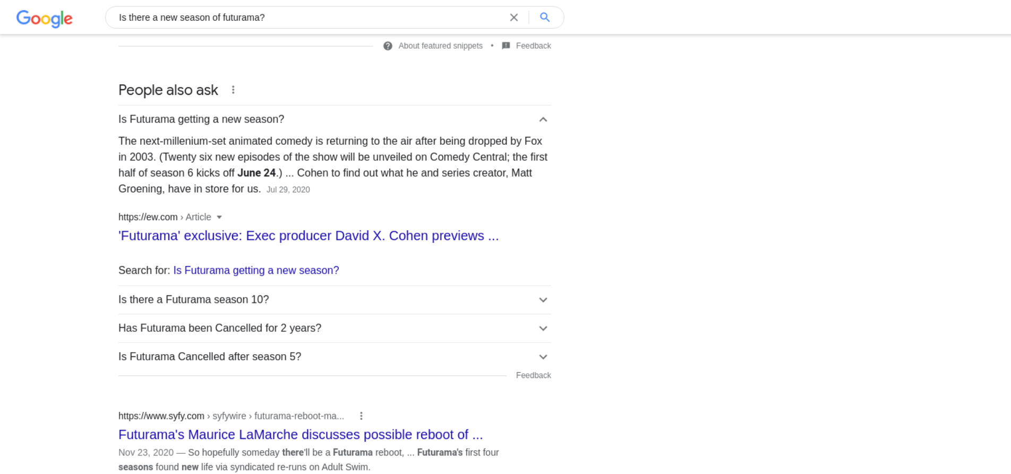Click the bold 'June 24' text in answer
Image resolution: width=1011 pixels, height=474 pixels.
(x=256, y=173)
